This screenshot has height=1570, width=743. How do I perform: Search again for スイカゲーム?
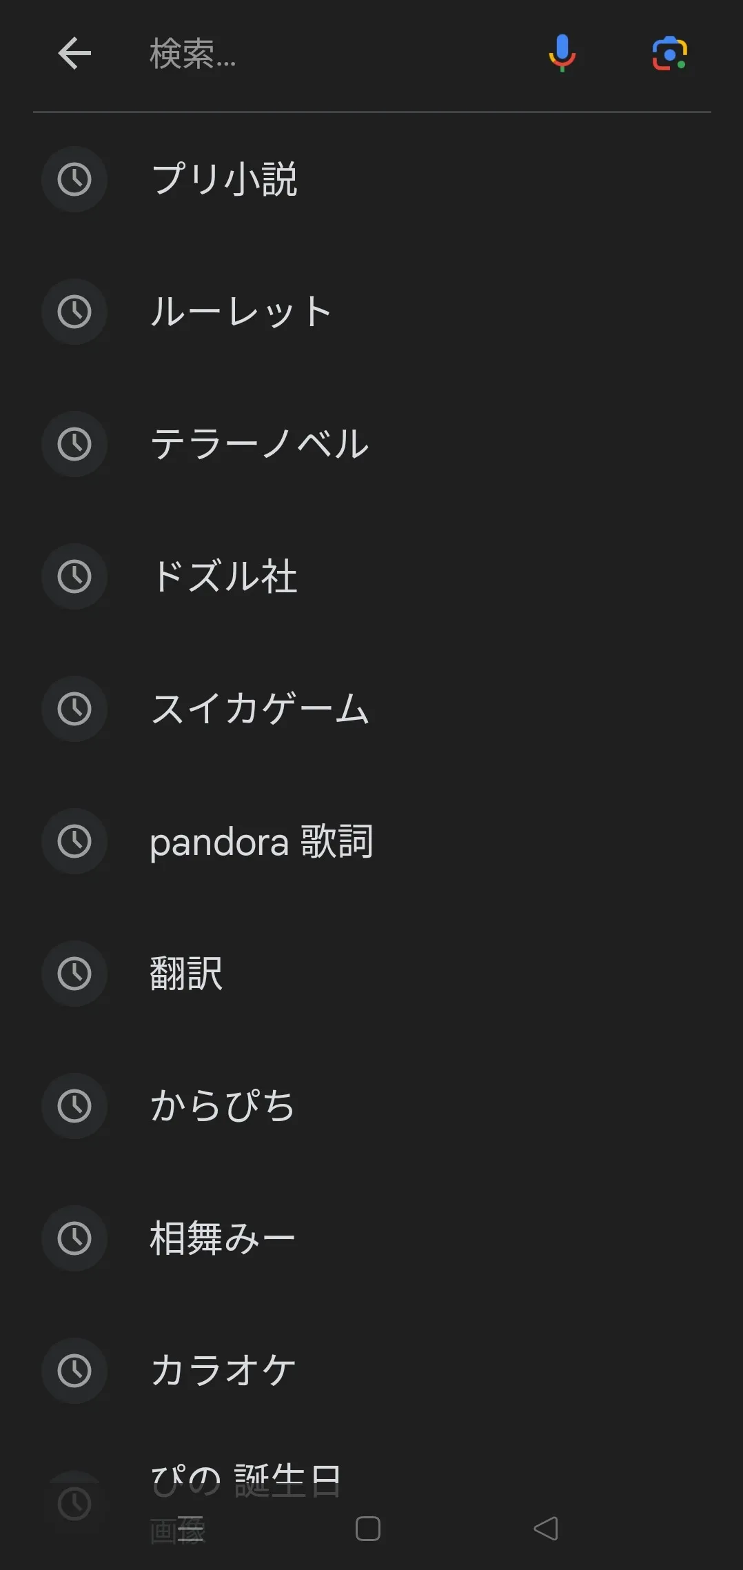coord(261,709)
